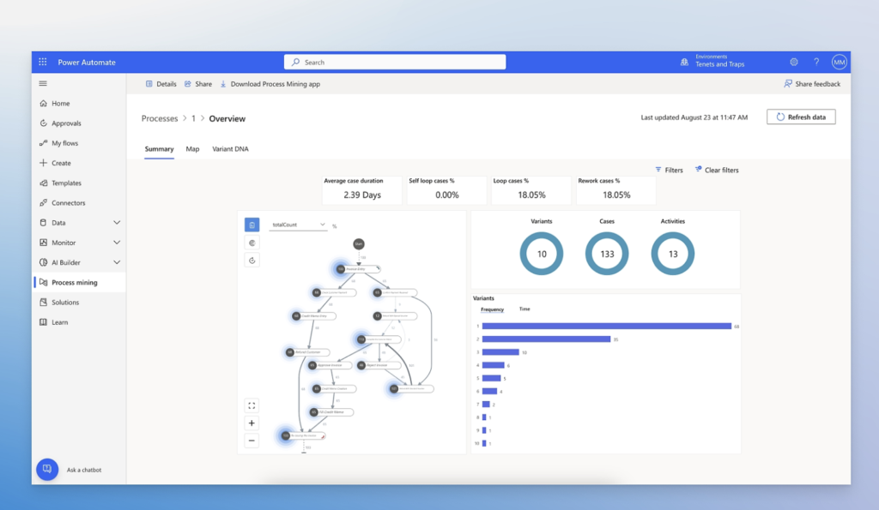Click the Variants donut showing 10
The width and height of the screenshot is (879, 510).
pyautogui.click(x=542, y=254)
